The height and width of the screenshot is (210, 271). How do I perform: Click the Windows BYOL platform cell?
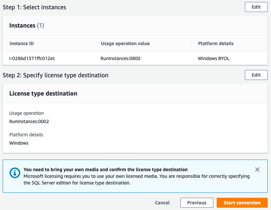[214, 58]
